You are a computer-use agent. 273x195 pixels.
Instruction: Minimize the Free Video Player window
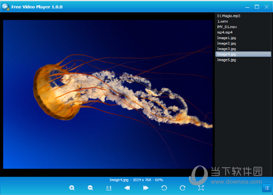[x=247, y=7]
